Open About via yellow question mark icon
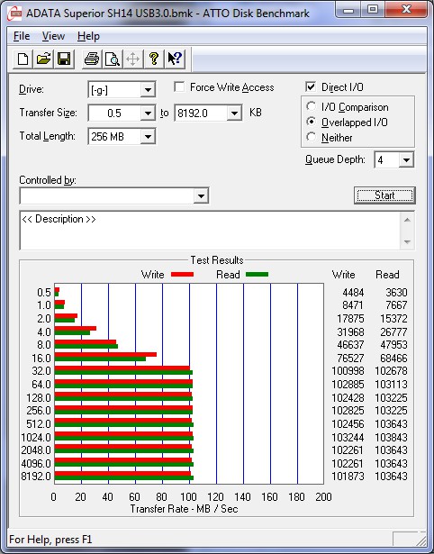 click(154, 59)
